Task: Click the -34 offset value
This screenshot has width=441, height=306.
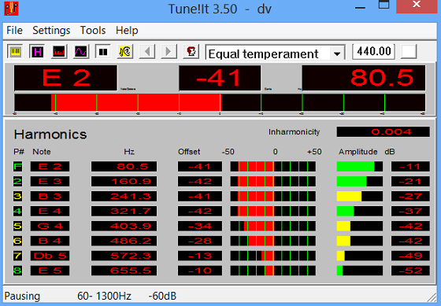Action: pyautogui.click(x=200, y=226)
